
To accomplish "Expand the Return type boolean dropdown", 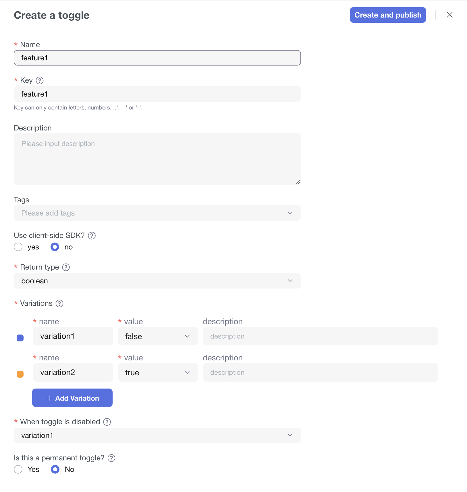I will point(157,281).
